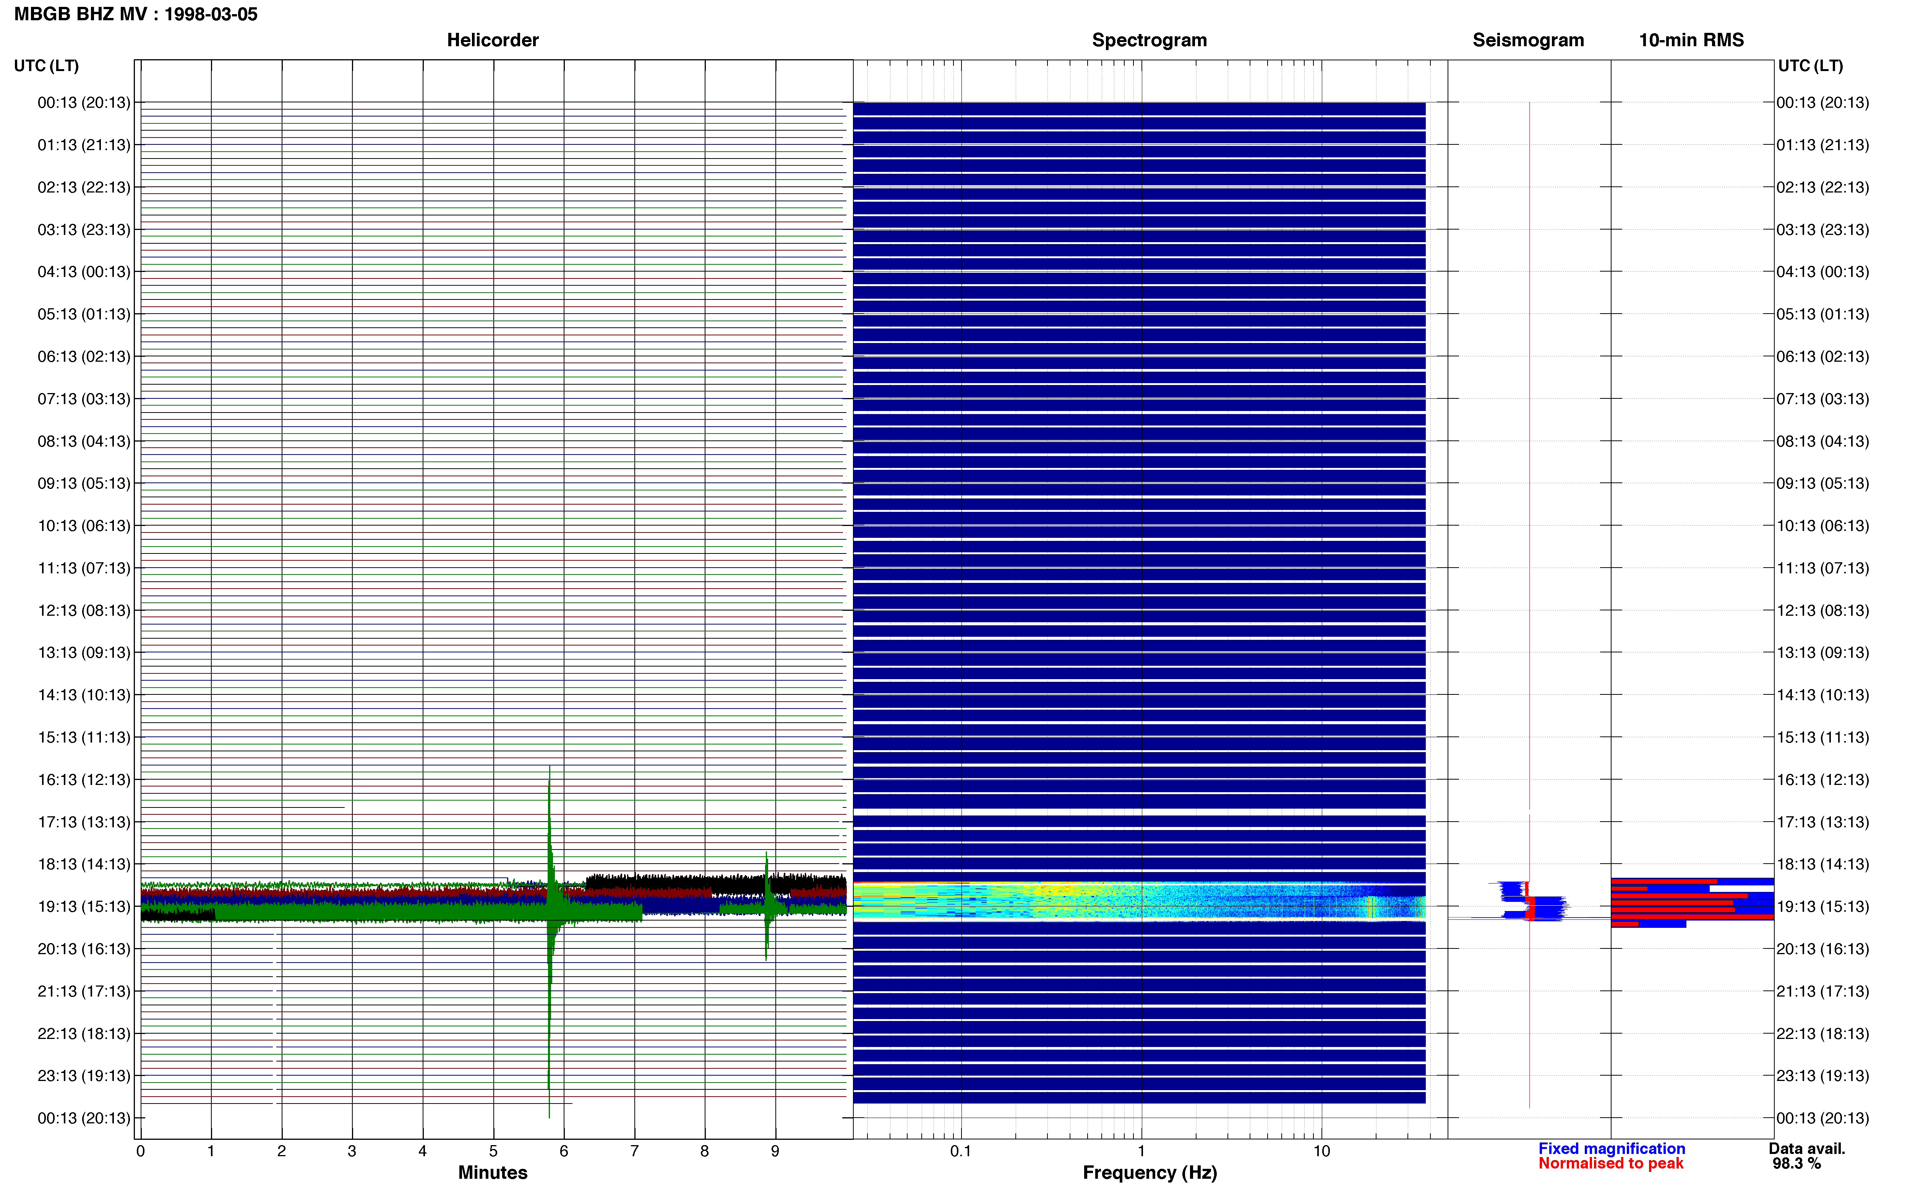Click '21:13 (17:13)' beside the Helicorder panel
1918x1199 pixels.
[84, 991]
